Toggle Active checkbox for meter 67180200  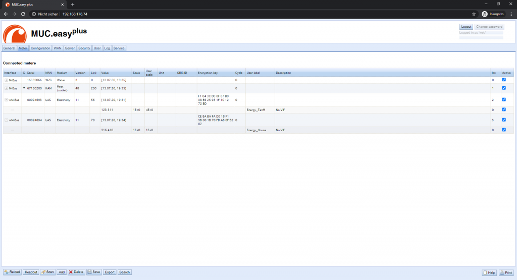(x=504, y=88)
